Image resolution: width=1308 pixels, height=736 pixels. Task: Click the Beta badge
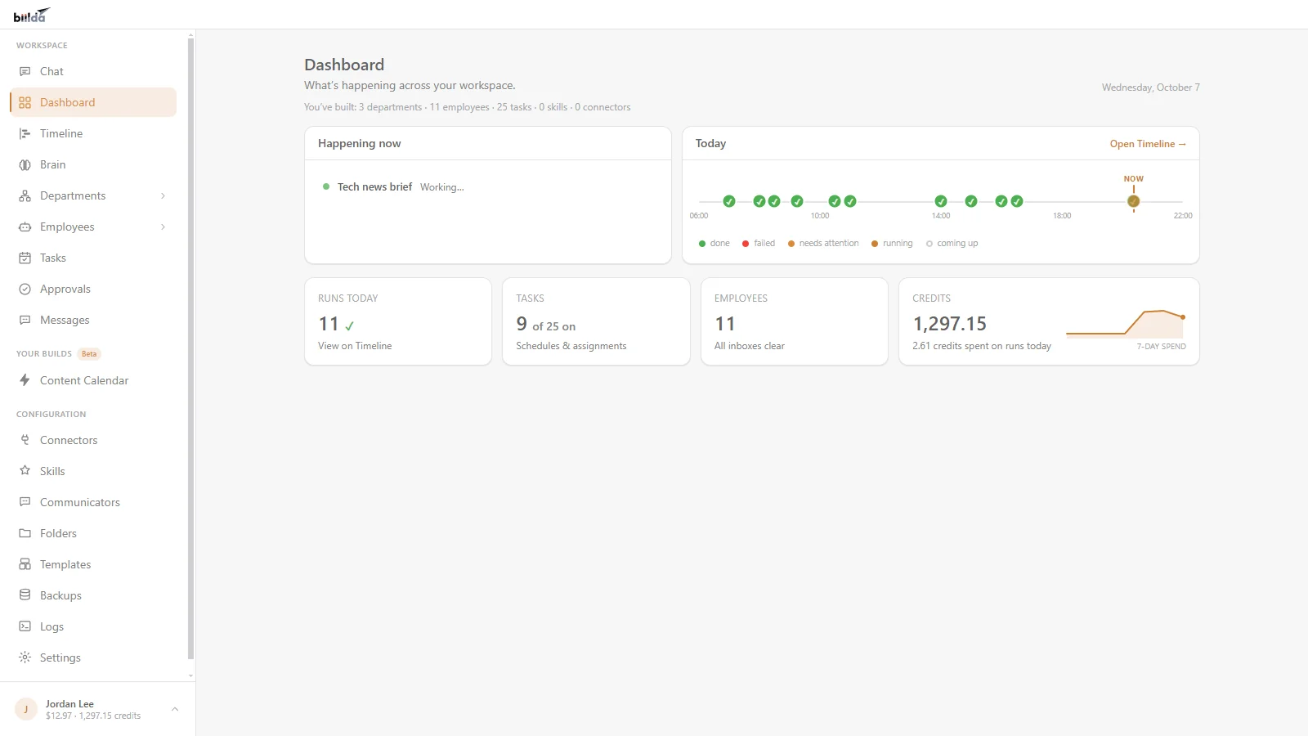(x=89, y=354)
